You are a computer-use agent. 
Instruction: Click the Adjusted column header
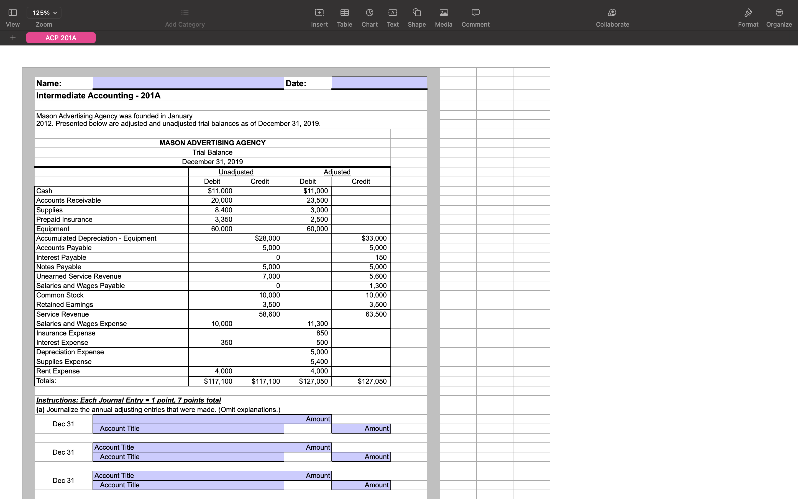[337, 172]
